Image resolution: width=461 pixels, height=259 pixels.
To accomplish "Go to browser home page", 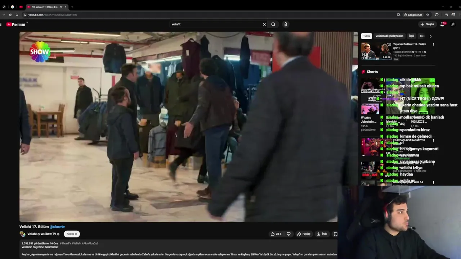I will tap(17, 15).
